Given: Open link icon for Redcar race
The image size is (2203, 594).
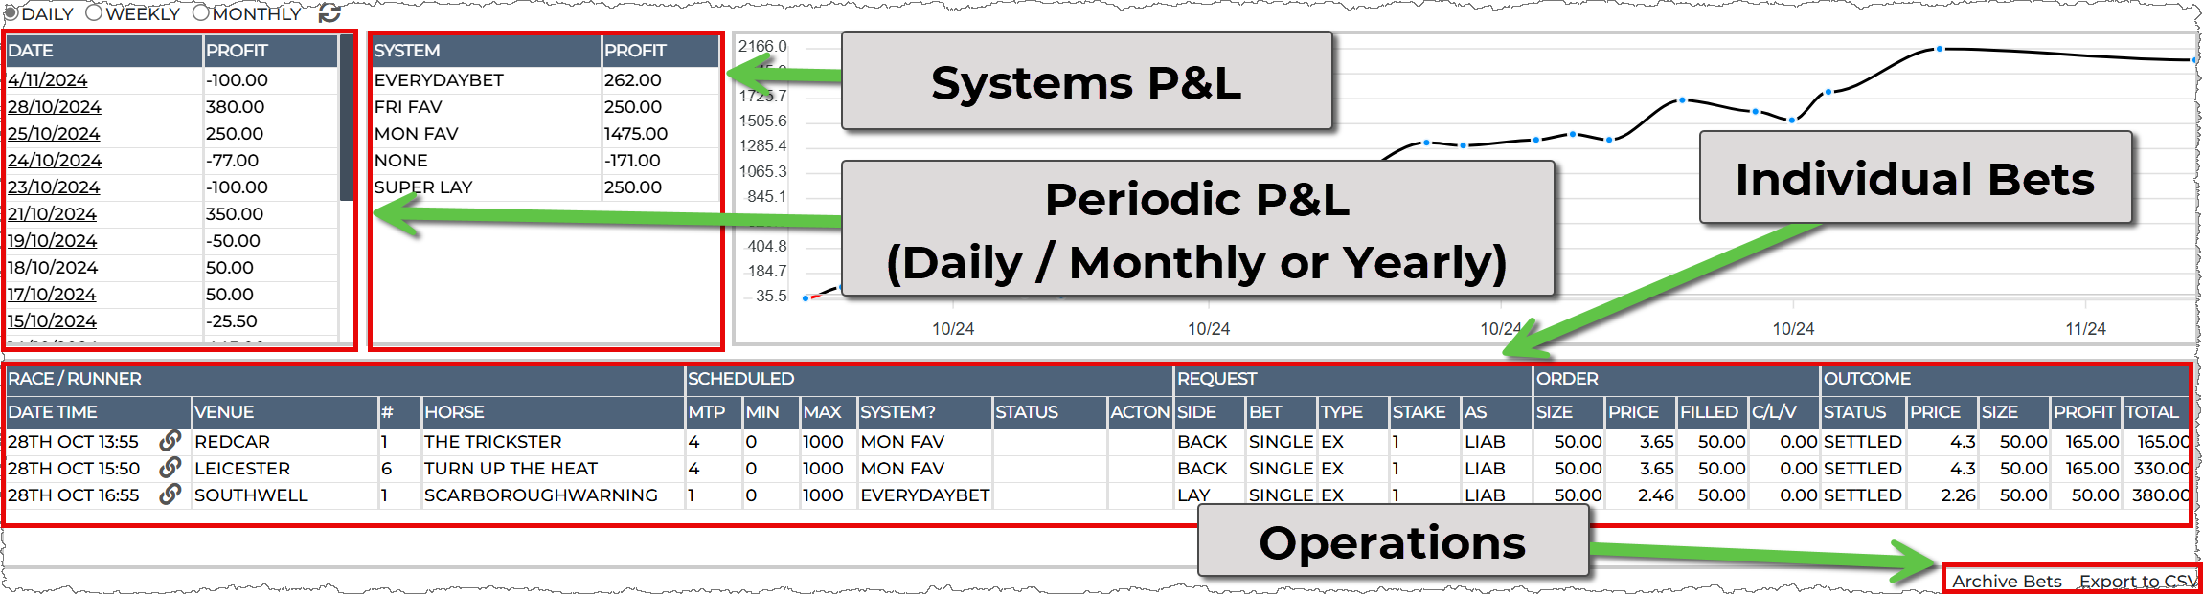Looking at the screenshot, I should (170, 441).
